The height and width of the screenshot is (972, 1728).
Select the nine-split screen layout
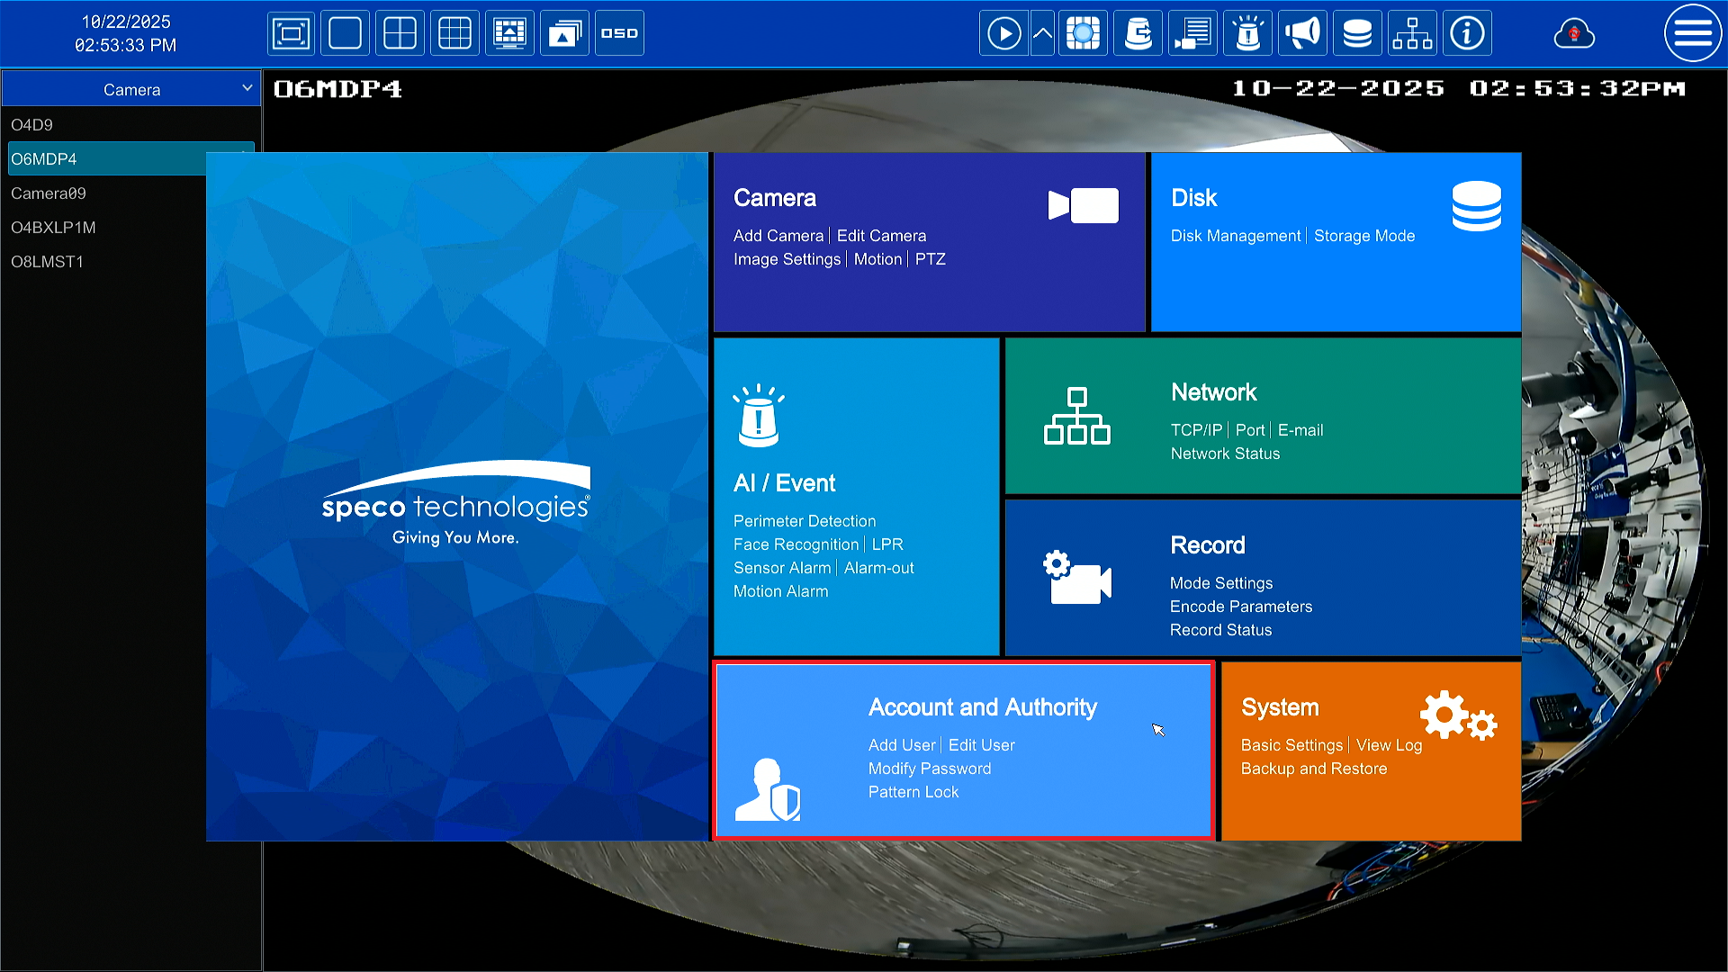point(454,33)
